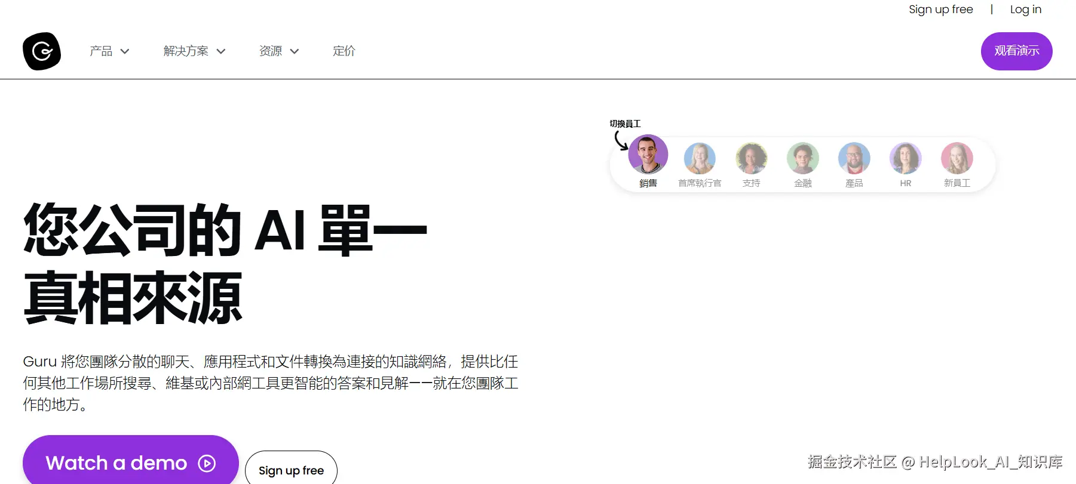
Task: Click the outlined Sign up free button
Action: pos(291,467)
